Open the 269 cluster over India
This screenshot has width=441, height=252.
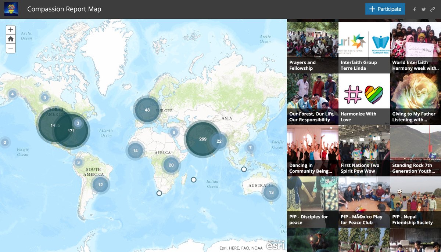pyautogui.click(x=202, y=139)
